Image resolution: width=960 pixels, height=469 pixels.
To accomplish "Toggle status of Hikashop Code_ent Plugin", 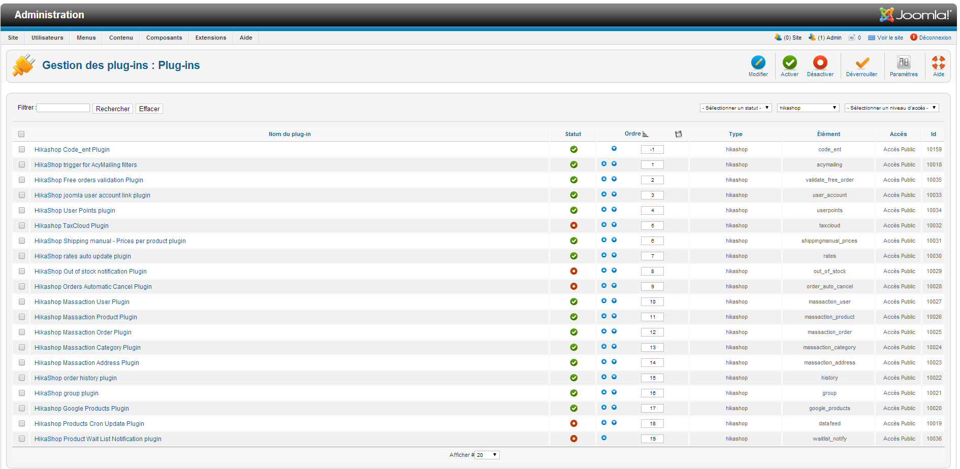I will tap(573, 149).
